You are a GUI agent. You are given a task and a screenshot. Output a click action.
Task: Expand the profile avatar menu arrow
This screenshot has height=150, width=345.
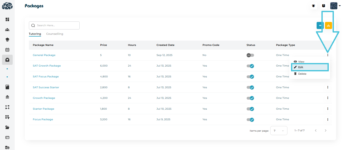pyautogui.click(x=340, y=6)
